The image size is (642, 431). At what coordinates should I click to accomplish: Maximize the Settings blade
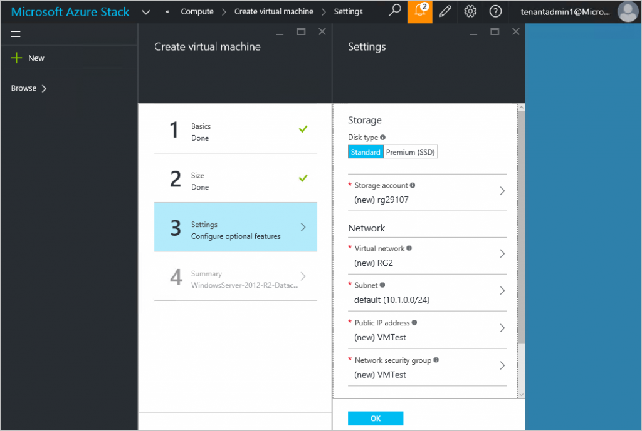(495, 31)
